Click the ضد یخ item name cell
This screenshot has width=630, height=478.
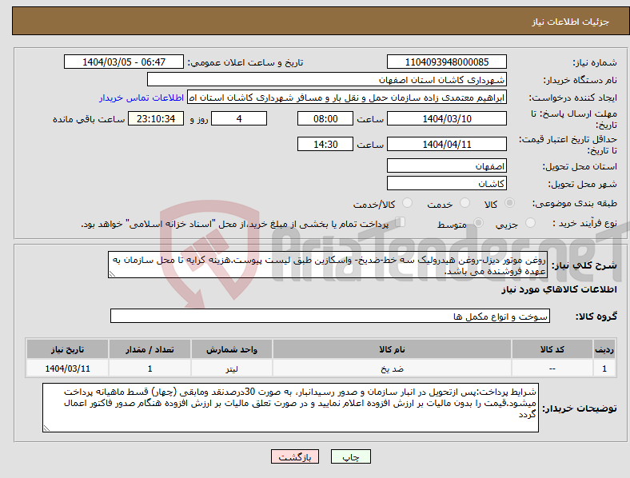[392, 368]
